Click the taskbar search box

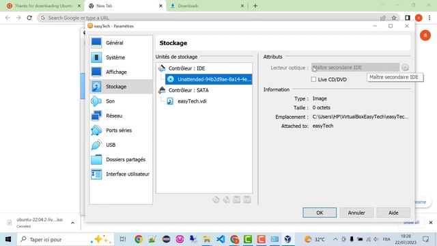click(66, 239)
